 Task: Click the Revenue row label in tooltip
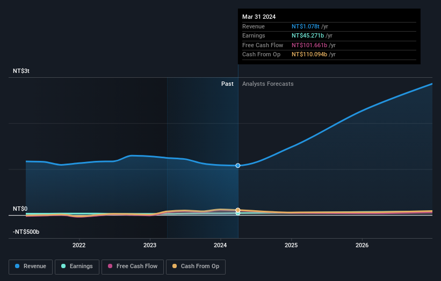(x=254, y=26)
